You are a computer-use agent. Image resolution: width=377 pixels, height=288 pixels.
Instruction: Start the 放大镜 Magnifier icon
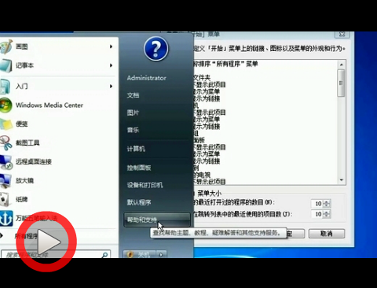(5, 181)
